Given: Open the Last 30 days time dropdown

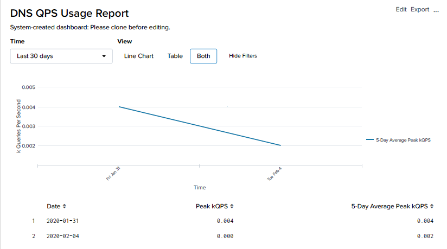Looking at the screenshot, I should (x=61, y=56).
